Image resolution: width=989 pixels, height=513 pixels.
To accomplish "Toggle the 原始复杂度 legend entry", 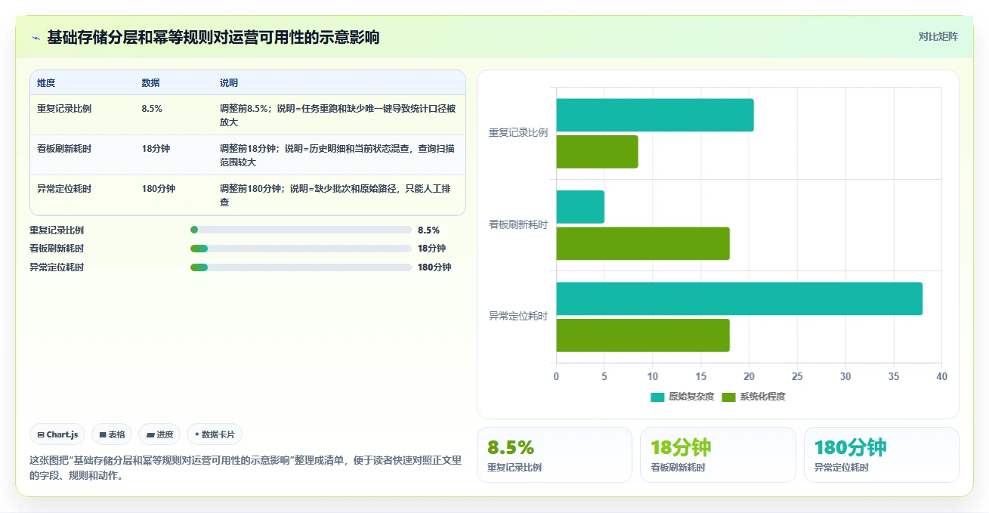I will 682,397.
